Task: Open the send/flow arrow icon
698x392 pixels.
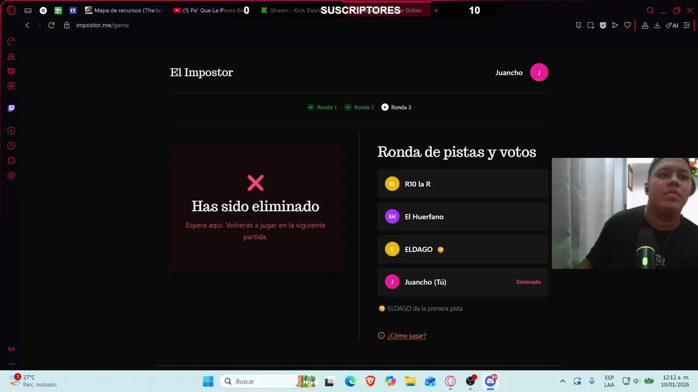Action: 615,25
